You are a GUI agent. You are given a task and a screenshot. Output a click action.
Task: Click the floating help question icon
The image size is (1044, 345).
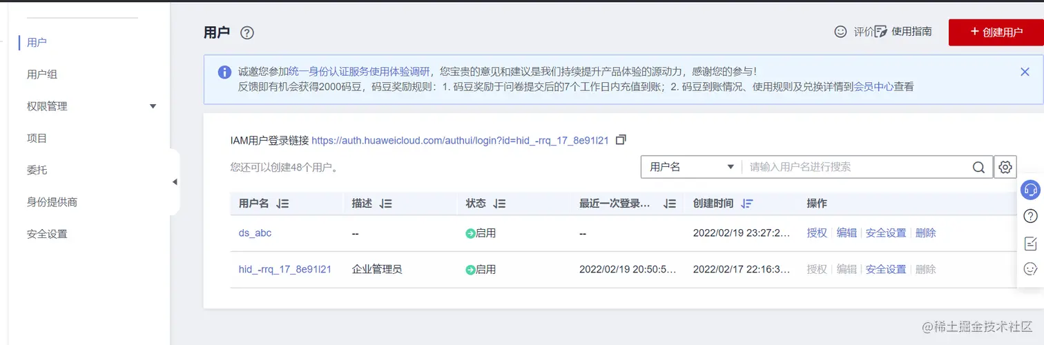tap(1030, 217)
